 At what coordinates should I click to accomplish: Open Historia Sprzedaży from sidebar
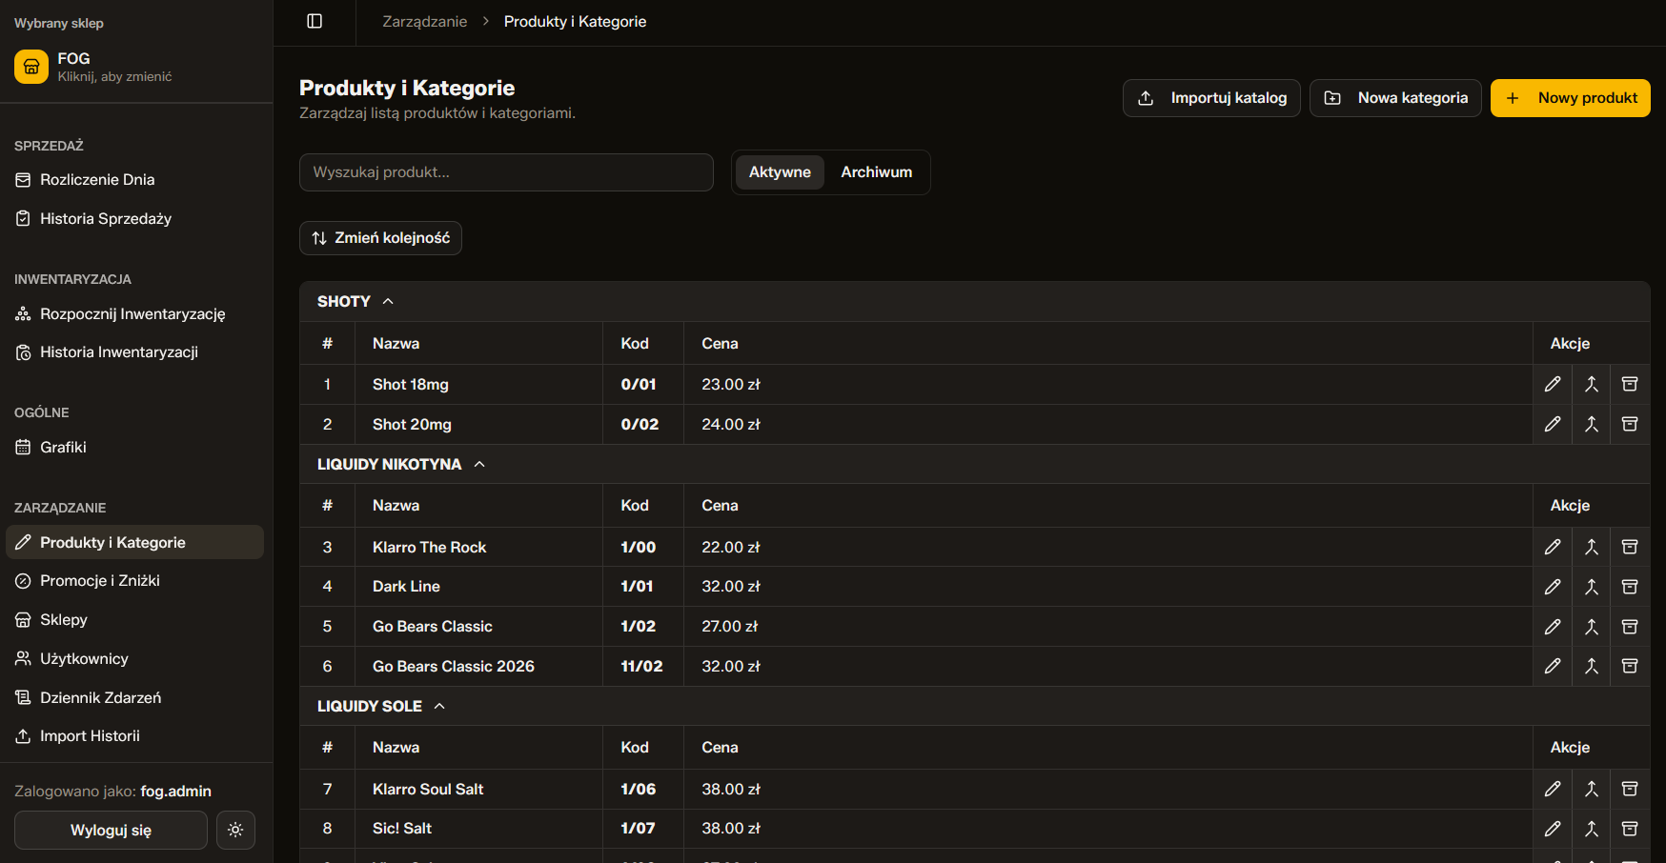click(105, 219)
